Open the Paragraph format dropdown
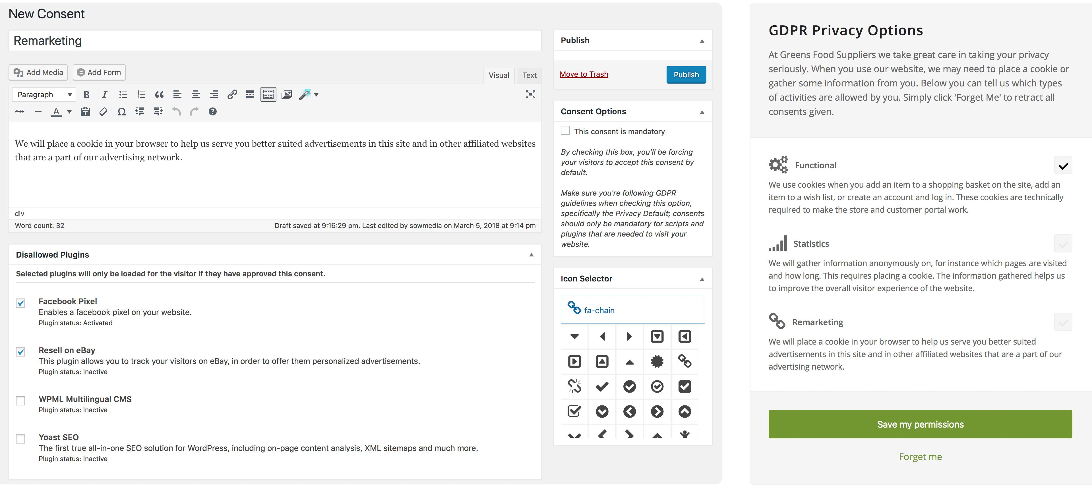This screenshot has height=487, width=1092. click(x=44, y=94)
